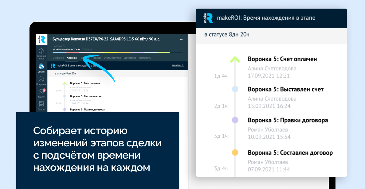Click light blue dot marker in enlarged panel
This screenshot has width=365, height=189.
tap(235, 89)
